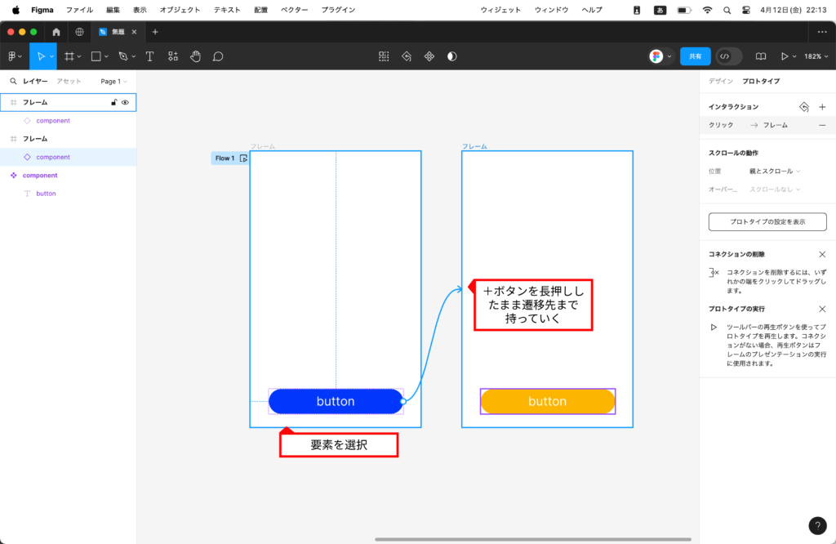
Task: Click プロトタイプの設定を表示 button
Action: pyautogui.click(x=767, y=221)
